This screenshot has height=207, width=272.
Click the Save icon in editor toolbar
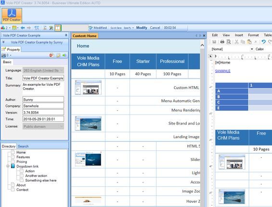(x=214, y=42)
